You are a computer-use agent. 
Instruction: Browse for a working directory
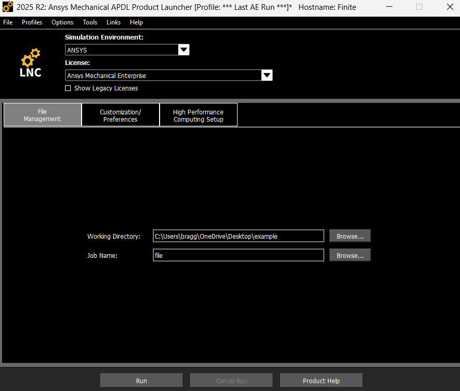pos(350,236)
